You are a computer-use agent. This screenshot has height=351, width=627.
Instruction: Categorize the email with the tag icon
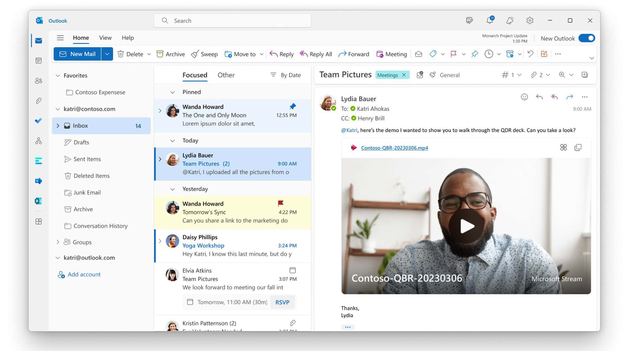click(x=433, y=54)
